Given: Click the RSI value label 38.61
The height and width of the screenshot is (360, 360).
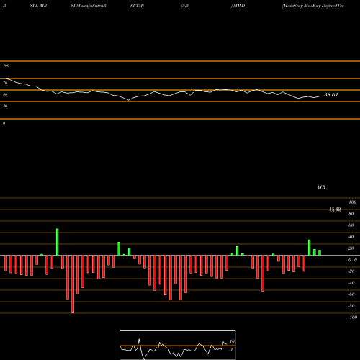Looking at the screenshot, I should (x=331, y=95).
